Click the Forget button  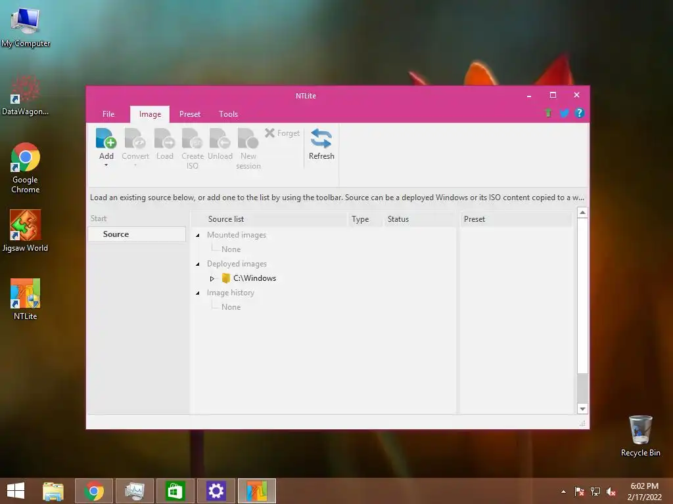pos(282,133)
